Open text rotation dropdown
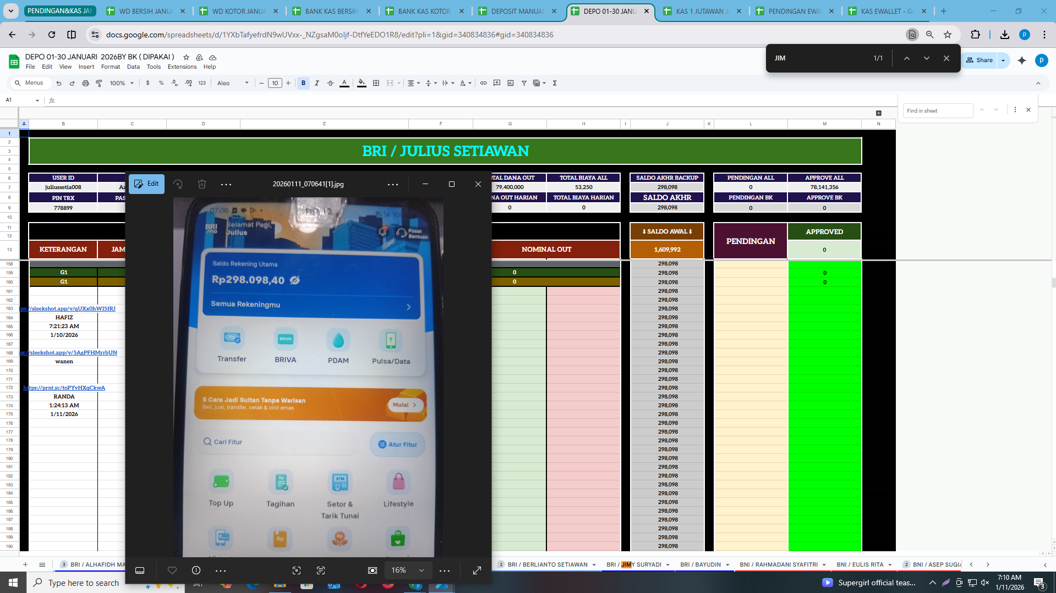Viewport: 1056px width, 593px height. pyautogui.click(x=466, y=83)
